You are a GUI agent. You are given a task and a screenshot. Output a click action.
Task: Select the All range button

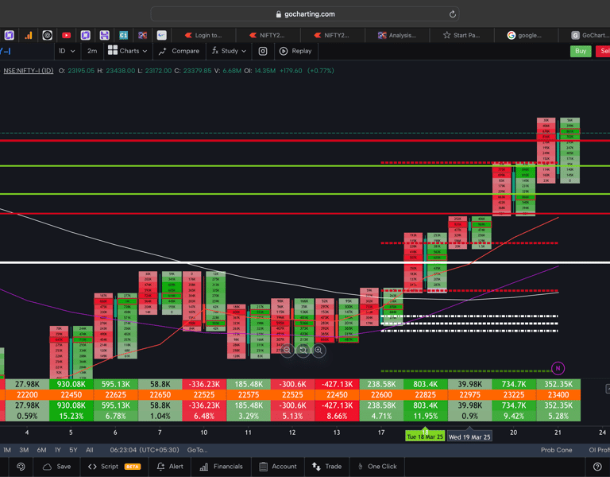(x=90, y=450)
